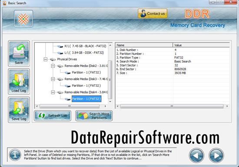Screen dimensions: 239x167
Task: Click the Name column header
Action: tap(144, 45)
